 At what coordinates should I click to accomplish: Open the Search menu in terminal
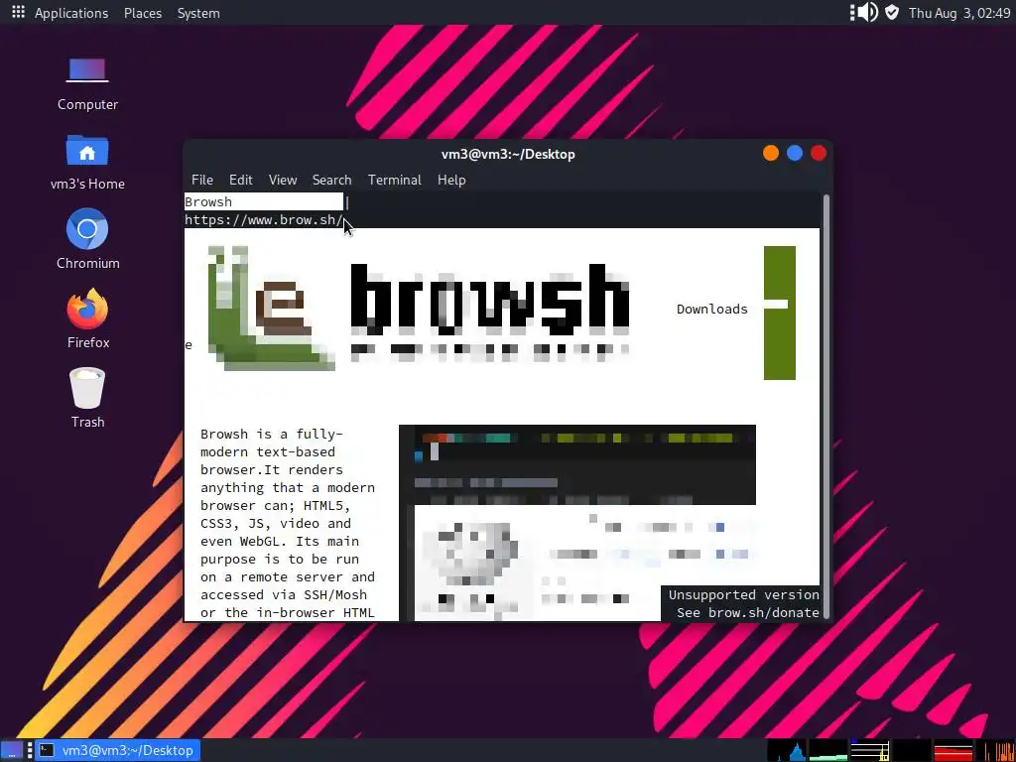[331, 181]
